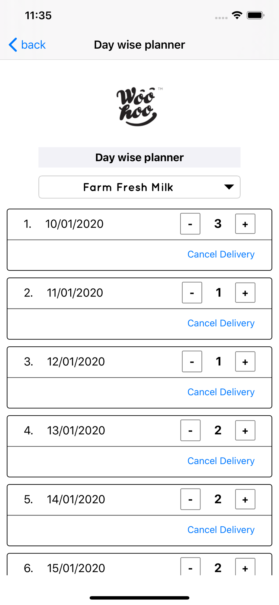Add one unit on 12/01/2020
Viewport: 279px width, 605px height.
[245, 362]
